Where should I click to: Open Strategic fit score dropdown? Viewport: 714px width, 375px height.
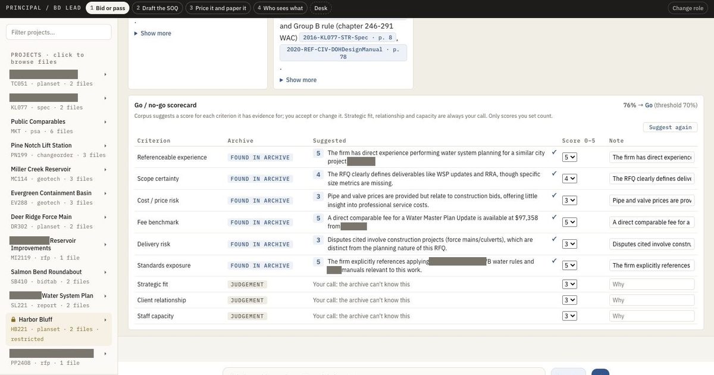coord(569,284)
